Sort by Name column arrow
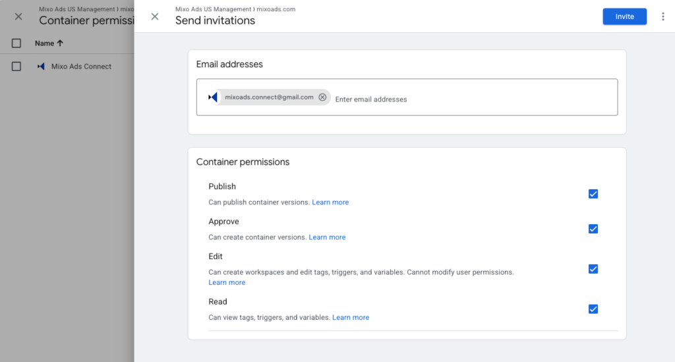The width and height of the screenshot is (675, 362). [60, 44]
